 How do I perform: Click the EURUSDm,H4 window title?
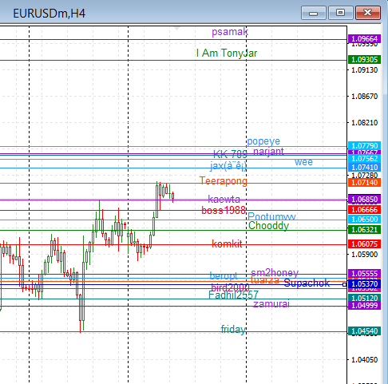point(49,14)
